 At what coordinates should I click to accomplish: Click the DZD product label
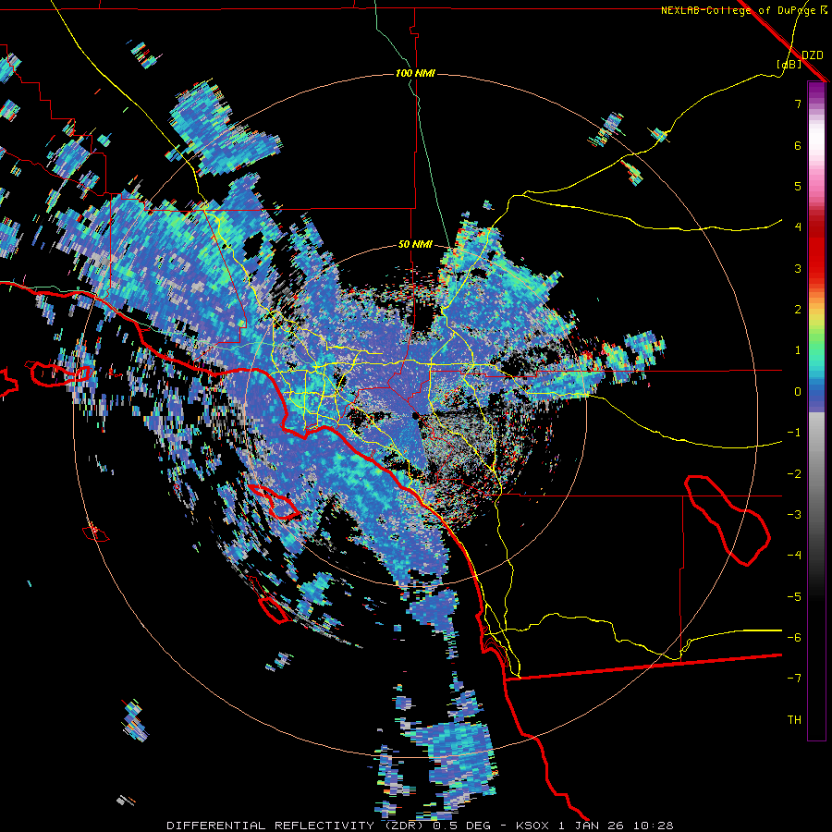pos(813,55)
